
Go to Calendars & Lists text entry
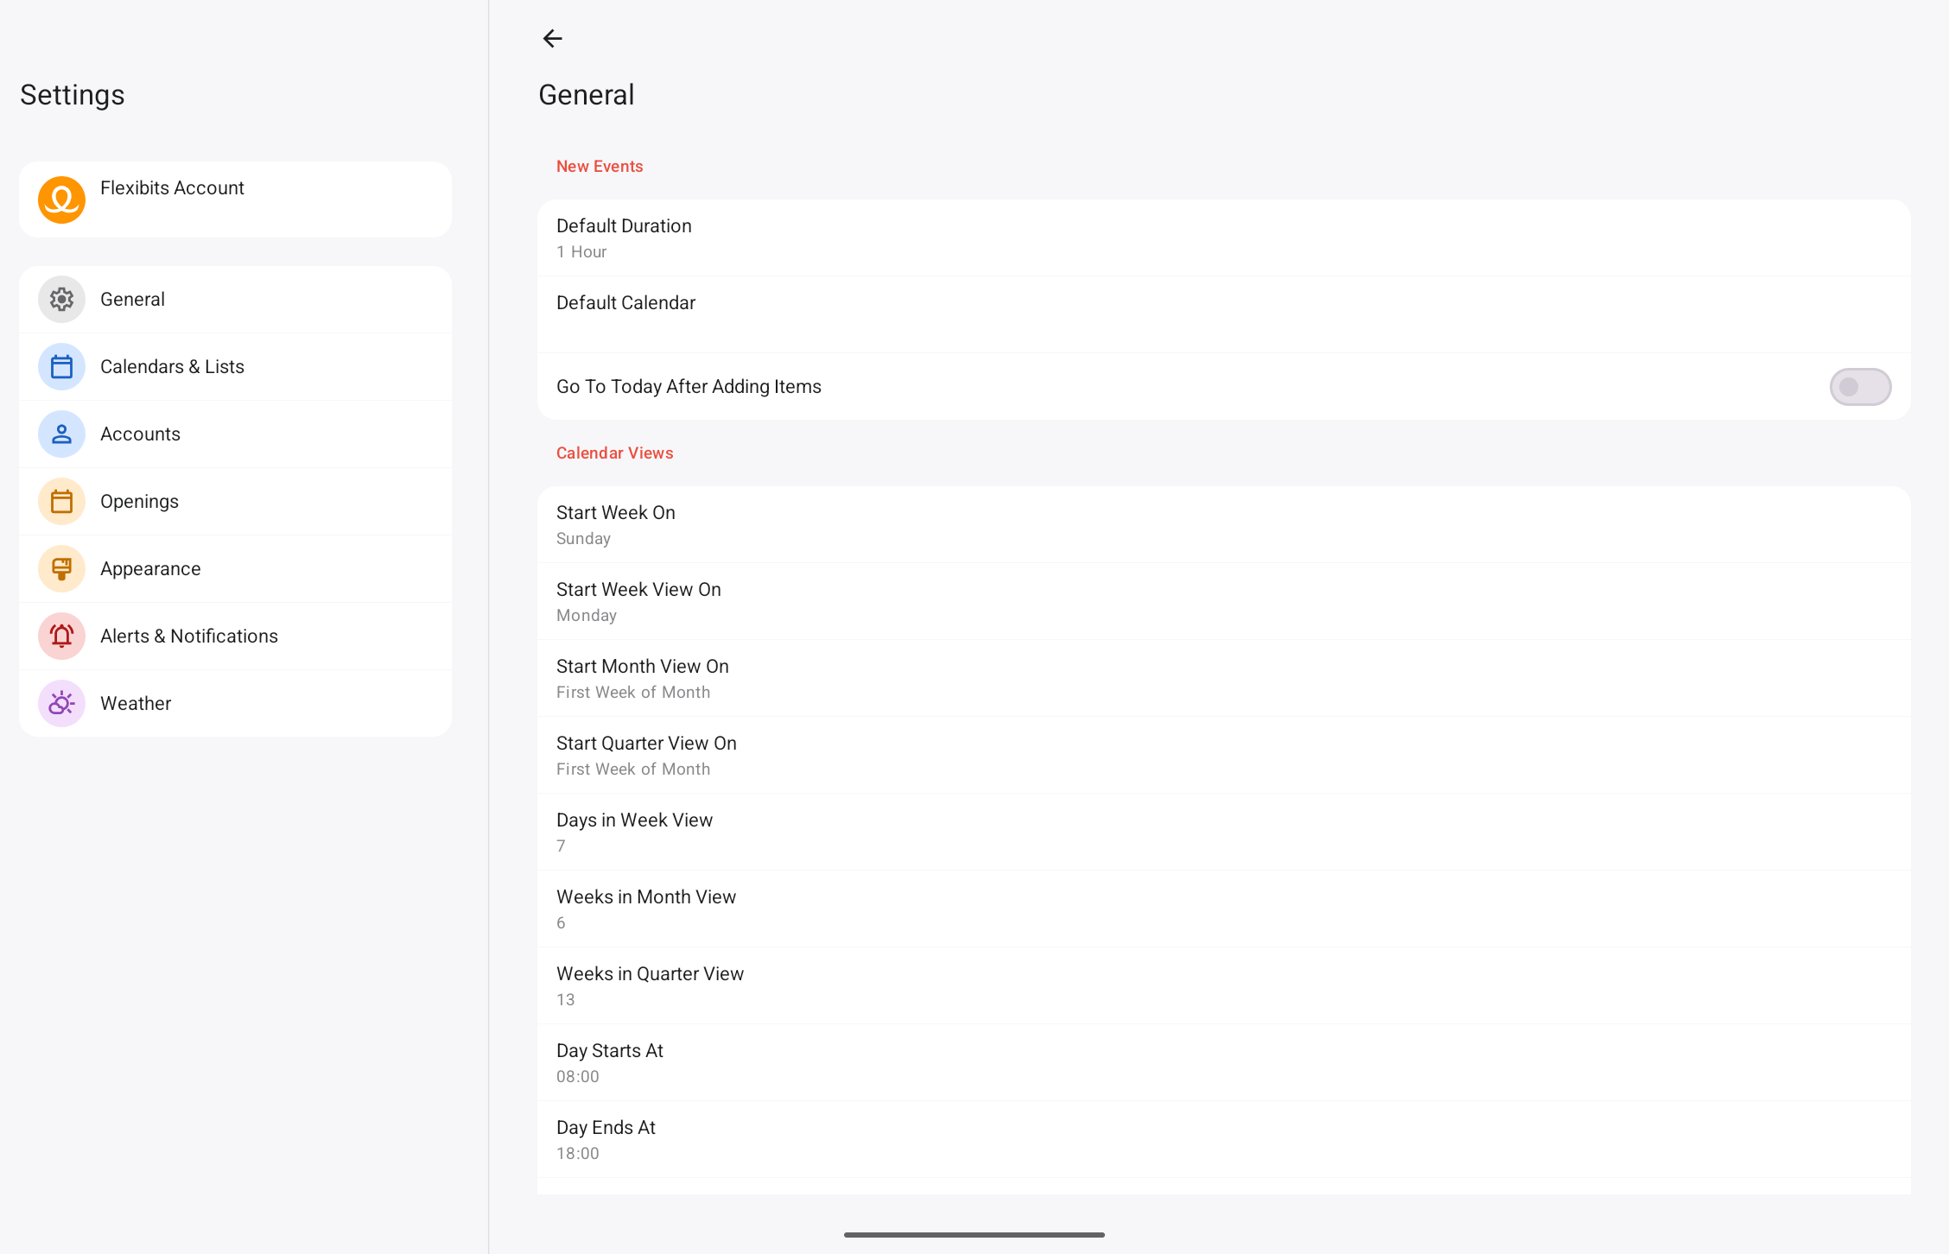(172, 366)
